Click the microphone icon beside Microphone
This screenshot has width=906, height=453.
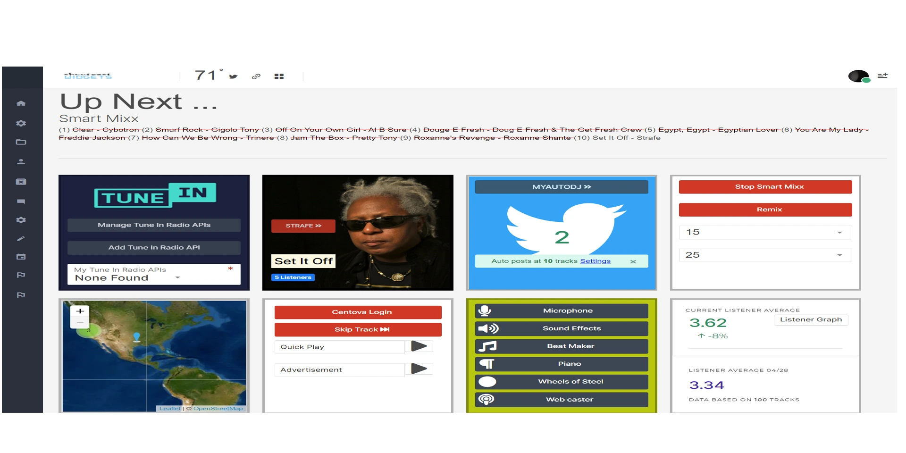coord(485,310)
